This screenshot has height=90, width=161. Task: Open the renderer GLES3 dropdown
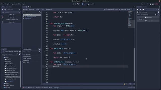(157, 4)
